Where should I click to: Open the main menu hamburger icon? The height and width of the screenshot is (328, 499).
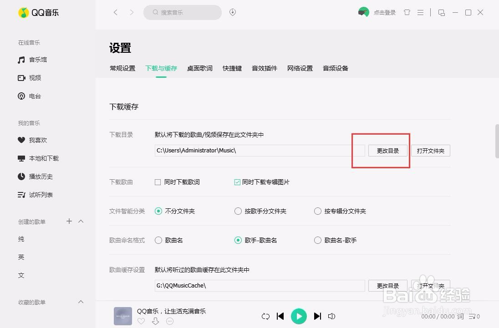point(420,12)
